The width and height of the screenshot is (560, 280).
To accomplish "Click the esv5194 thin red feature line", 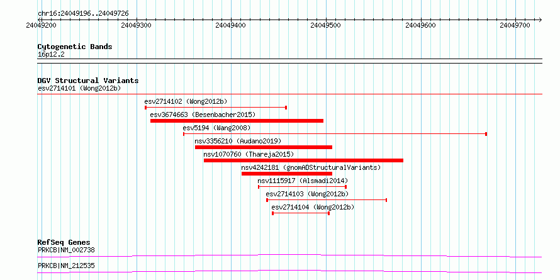I will (335, 134).
